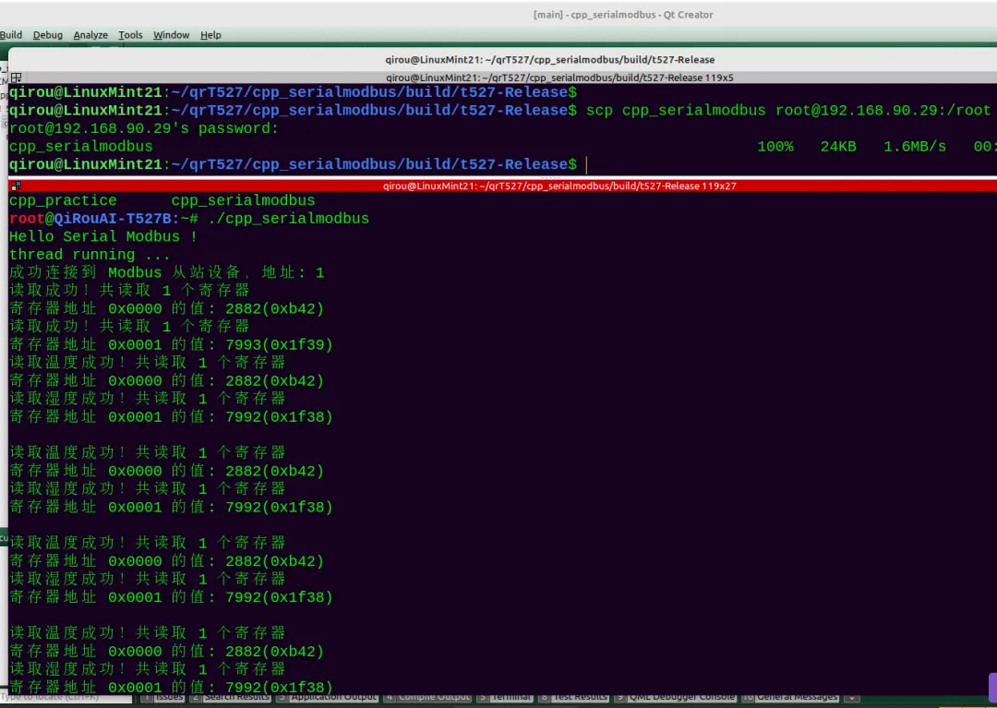
Task: Switch to the Issues output tab
Action: [x=162, y=697]
